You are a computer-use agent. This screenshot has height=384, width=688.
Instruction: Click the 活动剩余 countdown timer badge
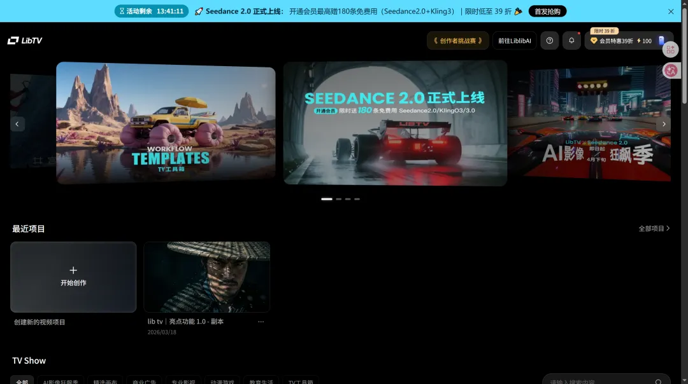(x=152, y=11)
